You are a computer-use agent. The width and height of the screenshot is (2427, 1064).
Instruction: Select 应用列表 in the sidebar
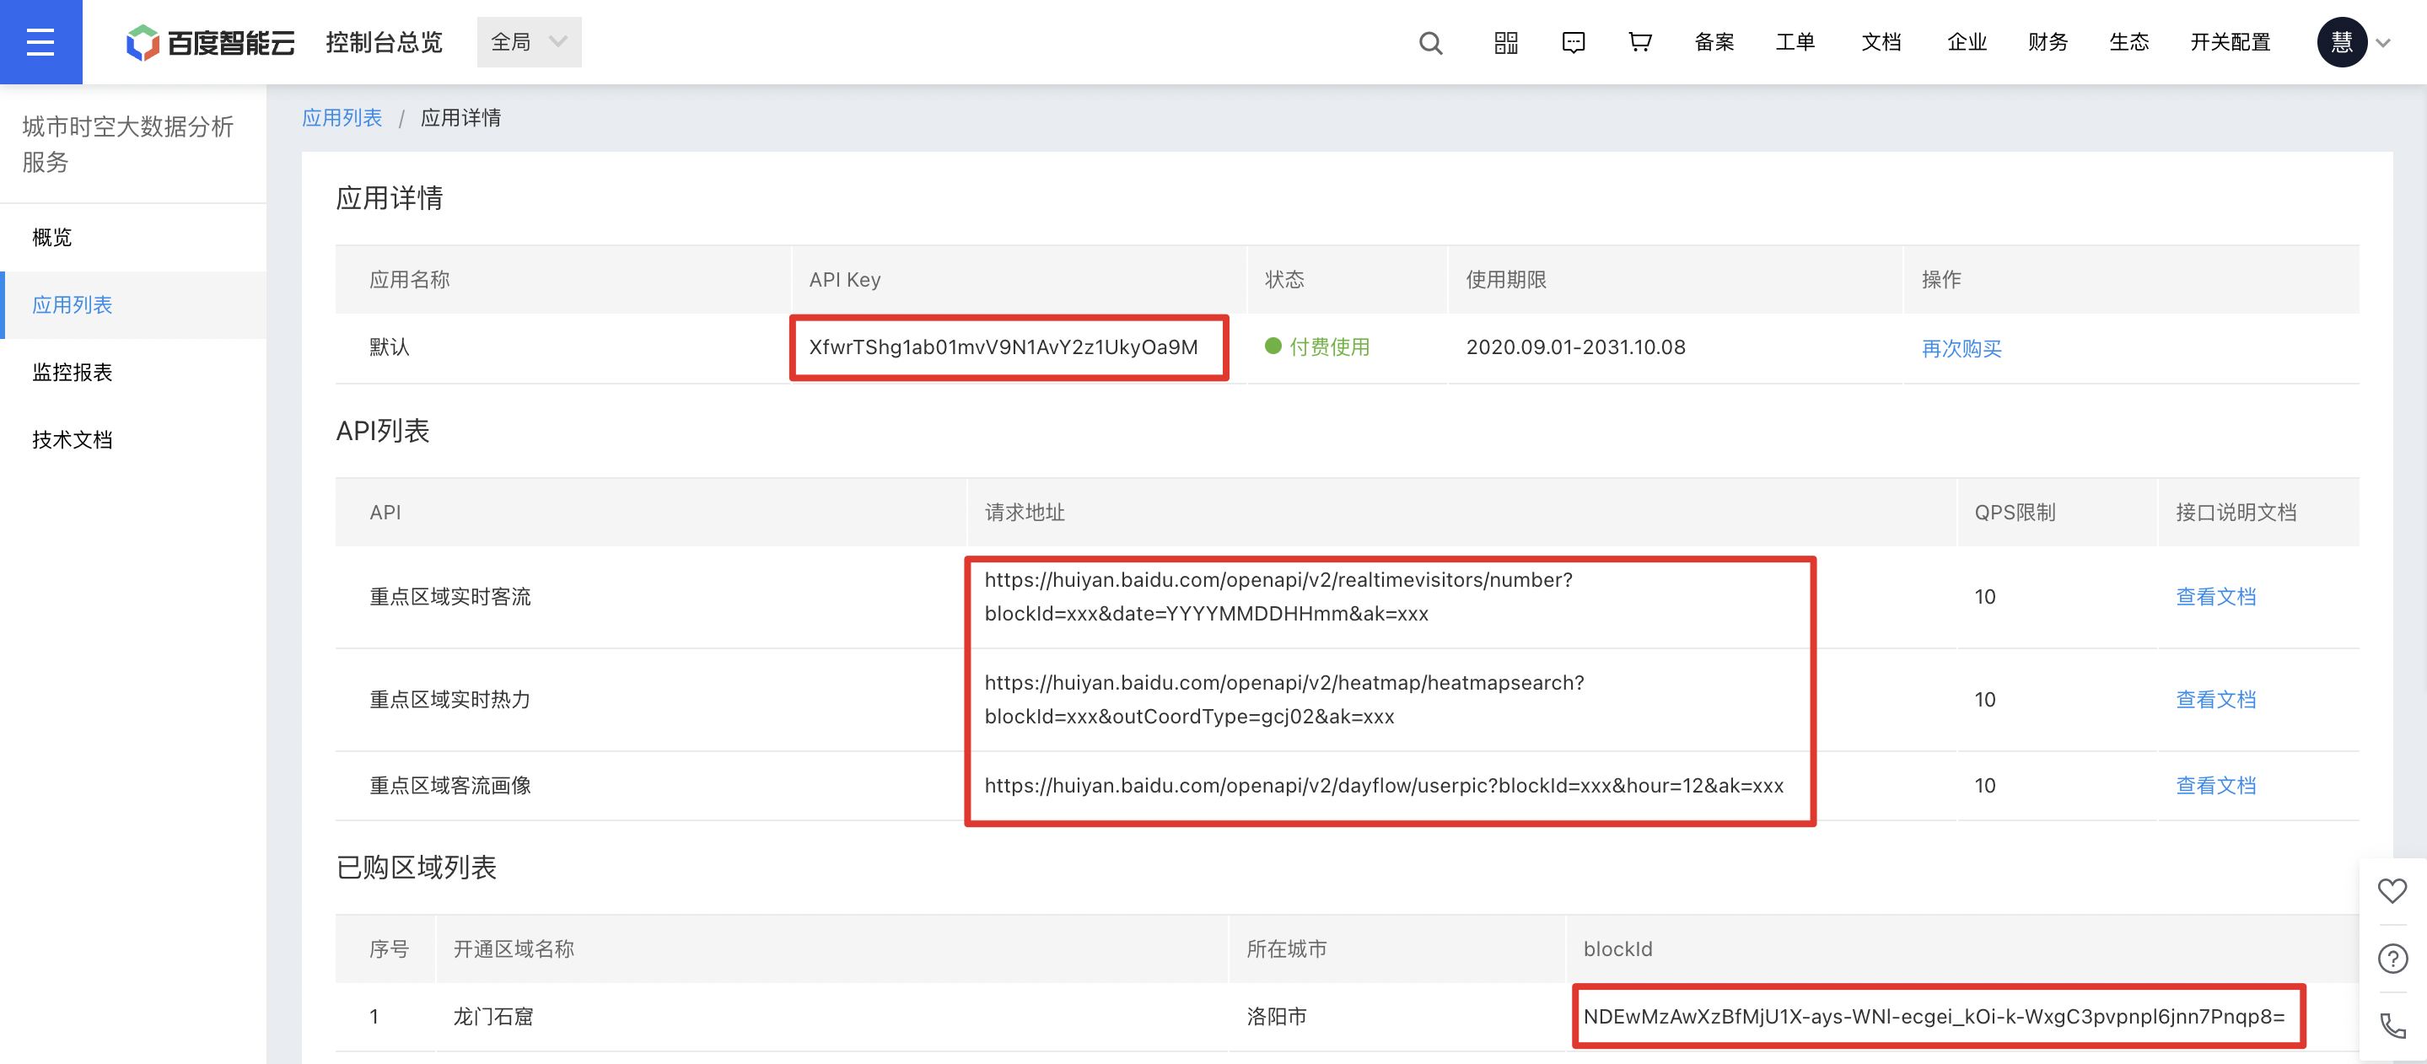tap(133, 305)
